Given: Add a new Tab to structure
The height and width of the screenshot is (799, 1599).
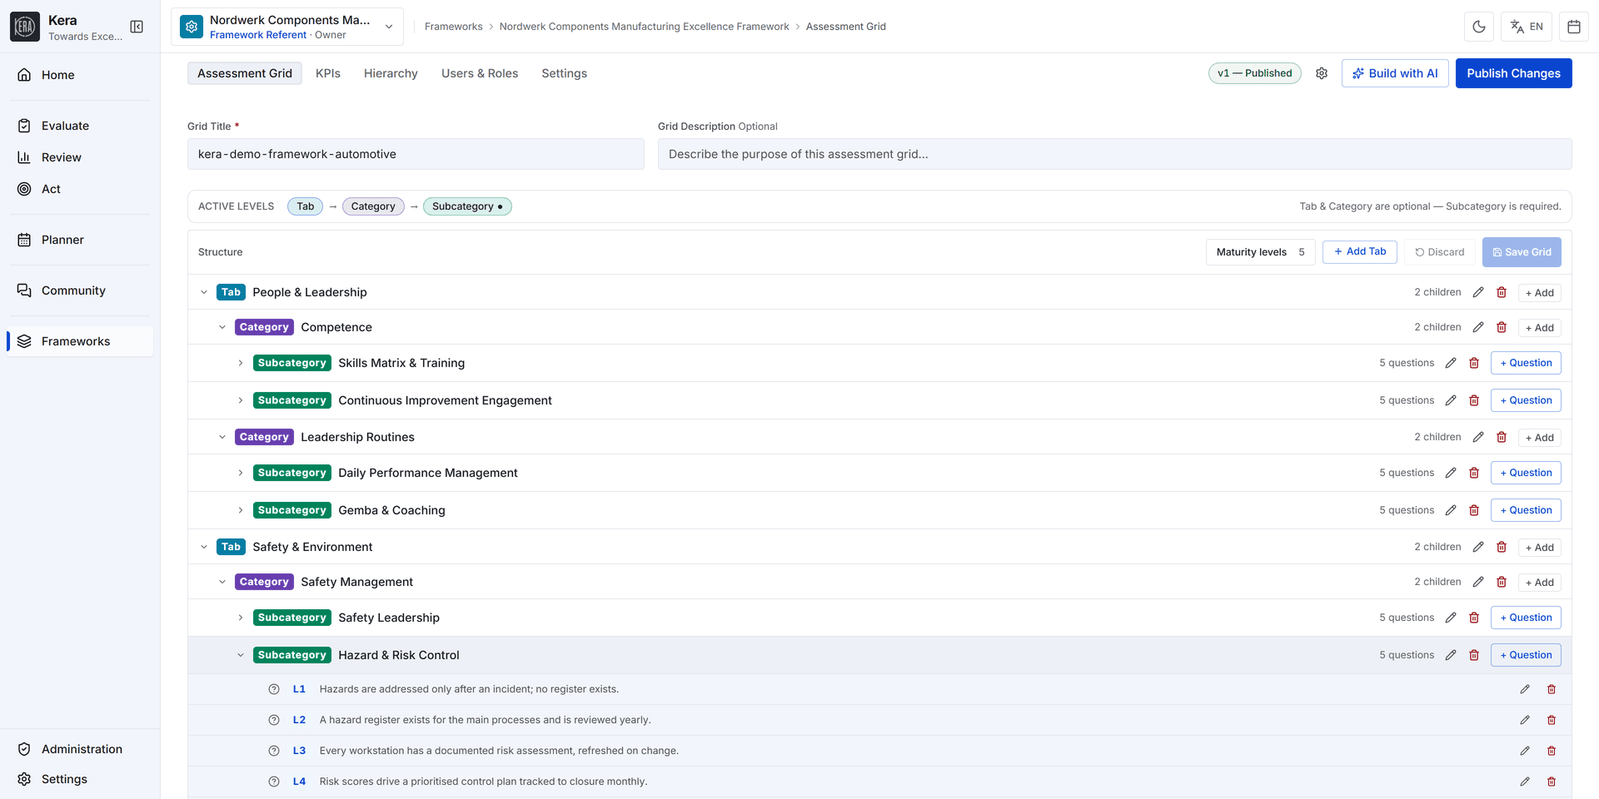Looking at the screenshot, I should pos(1360,252).
